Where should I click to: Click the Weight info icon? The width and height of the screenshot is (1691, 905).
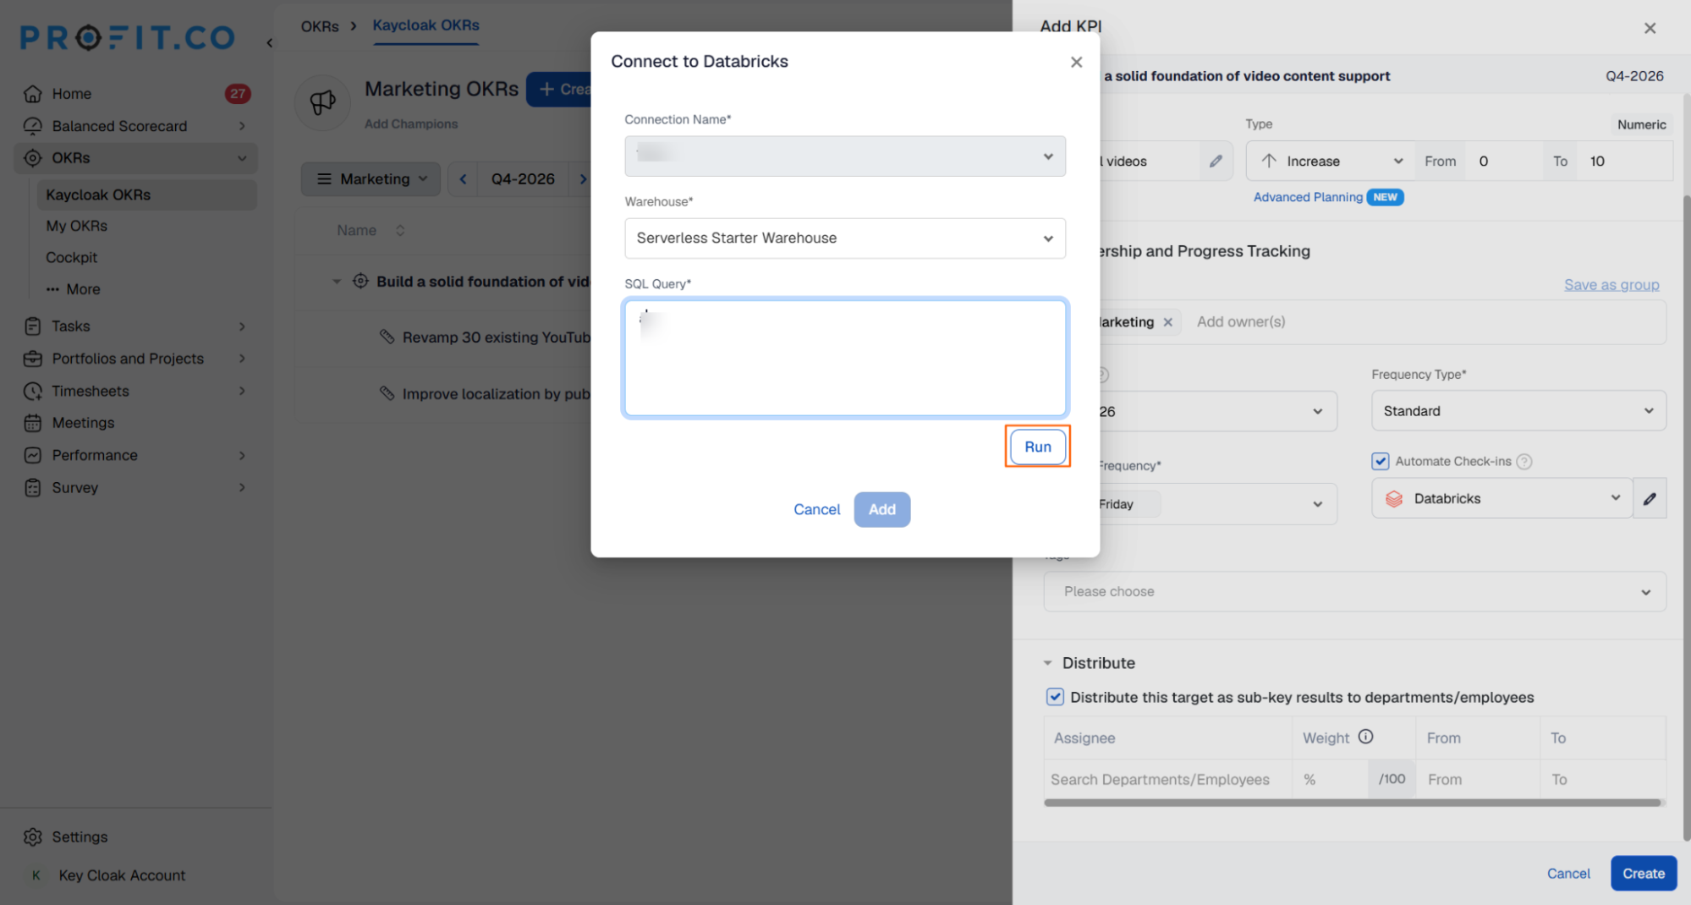pyautogui.click(x=1365, y=737)
